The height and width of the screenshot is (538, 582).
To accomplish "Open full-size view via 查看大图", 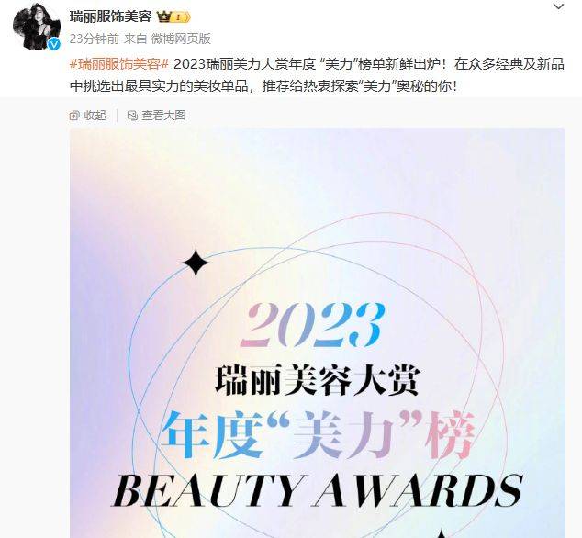I will (x=163, y=116).
